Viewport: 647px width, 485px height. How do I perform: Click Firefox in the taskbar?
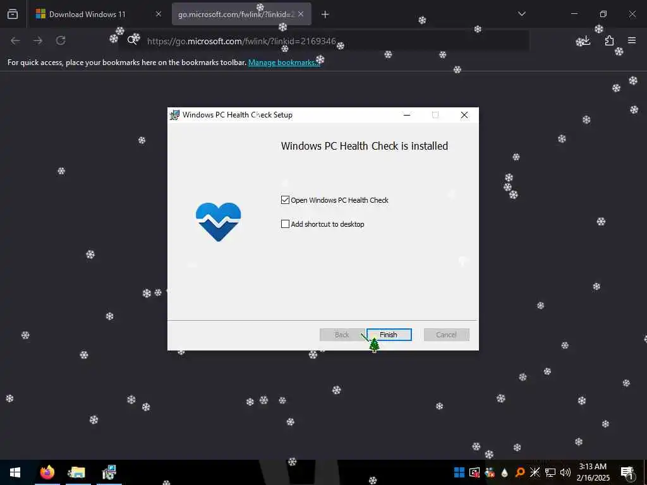click(47, 472)
